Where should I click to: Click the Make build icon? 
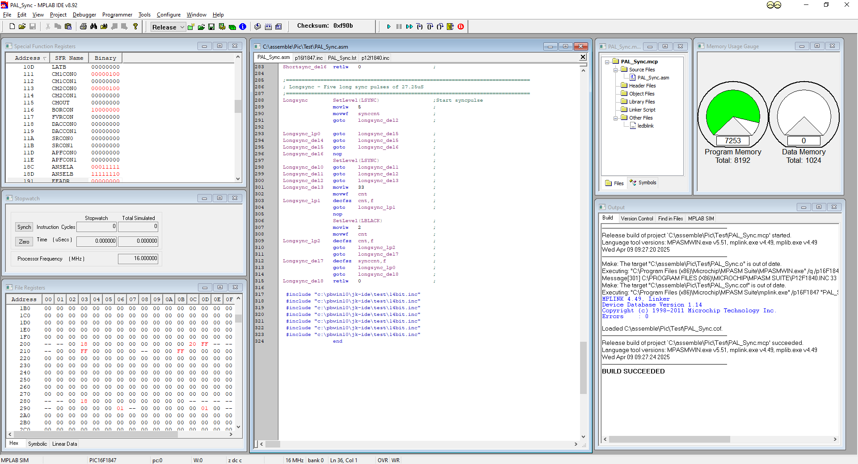(257, 27)
